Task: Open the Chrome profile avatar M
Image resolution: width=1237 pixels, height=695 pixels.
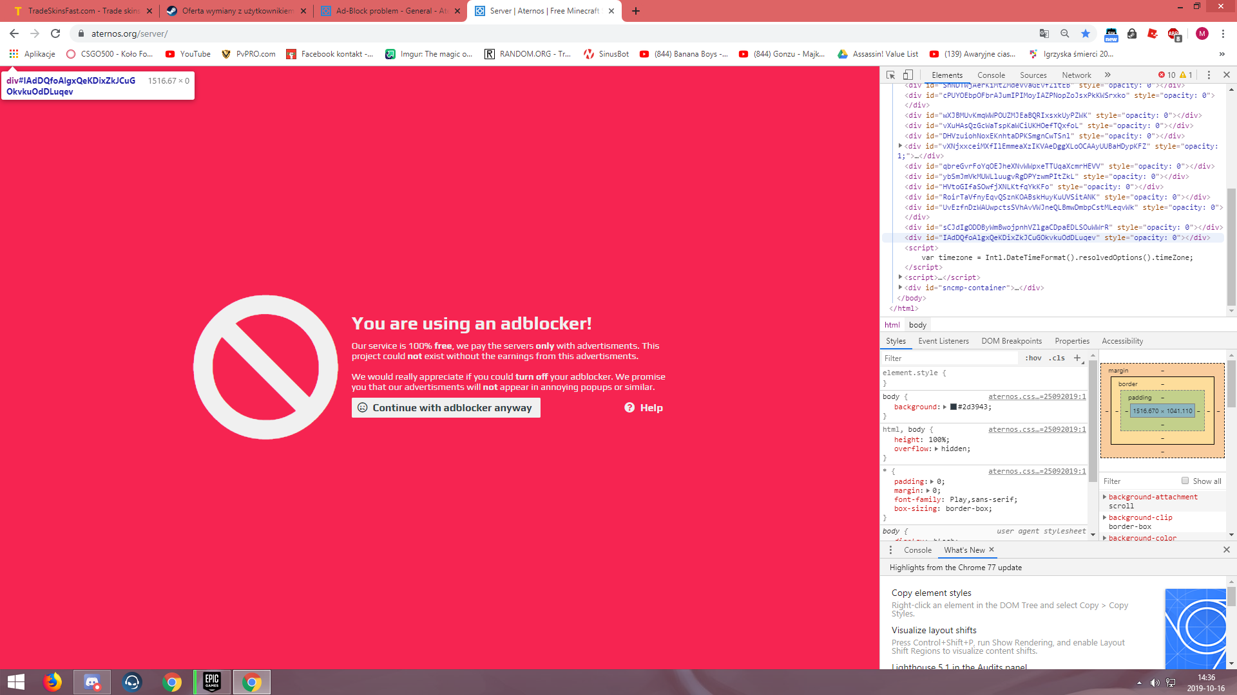Action: 1202,33
